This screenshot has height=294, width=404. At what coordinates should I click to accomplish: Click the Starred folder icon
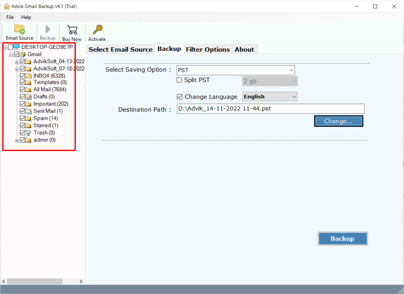[x=28, y=125]
